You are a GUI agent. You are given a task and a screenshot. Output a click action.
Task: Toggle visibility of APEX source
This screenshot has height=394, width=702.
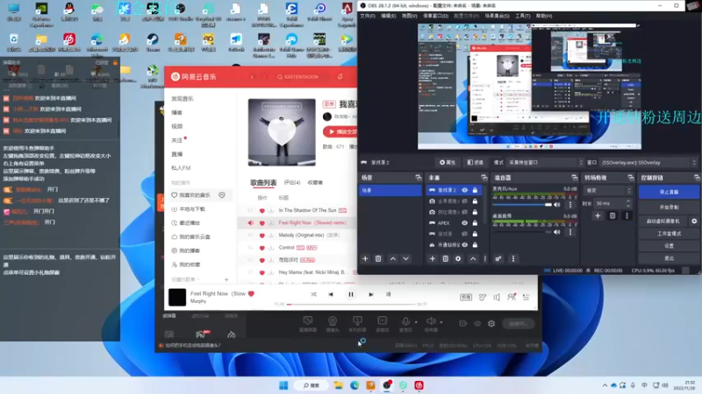465,223
